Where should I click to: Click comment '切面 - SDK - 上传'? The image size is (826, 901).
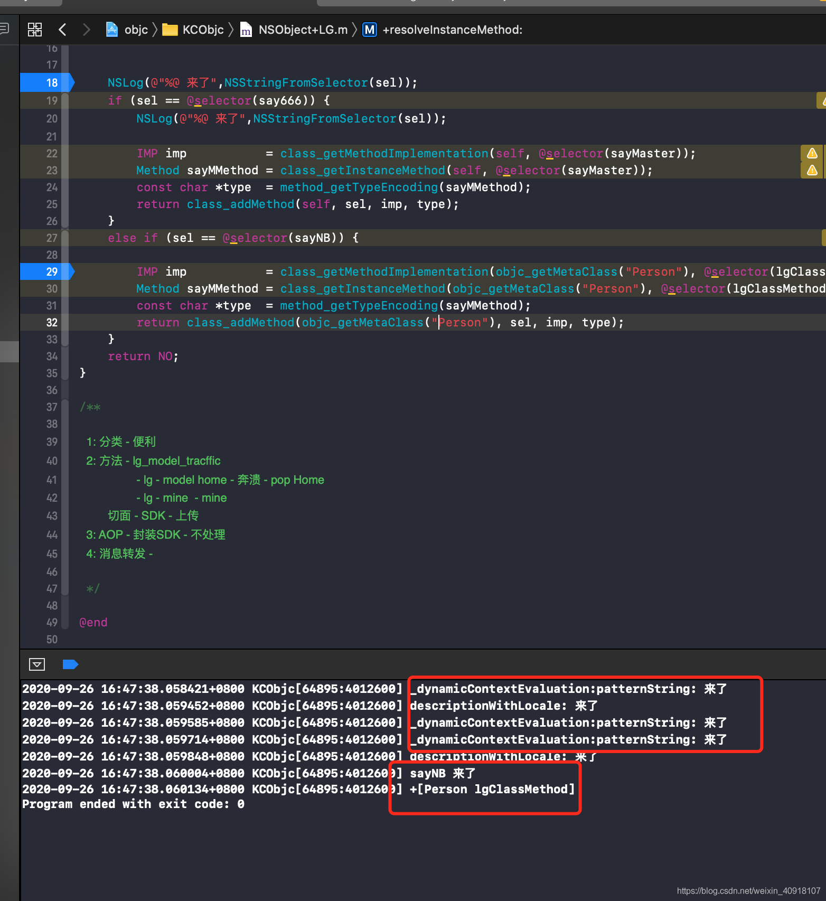153,515
